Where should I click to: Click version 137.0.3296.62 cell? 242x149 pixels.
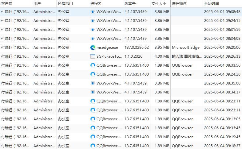point(137,48)
